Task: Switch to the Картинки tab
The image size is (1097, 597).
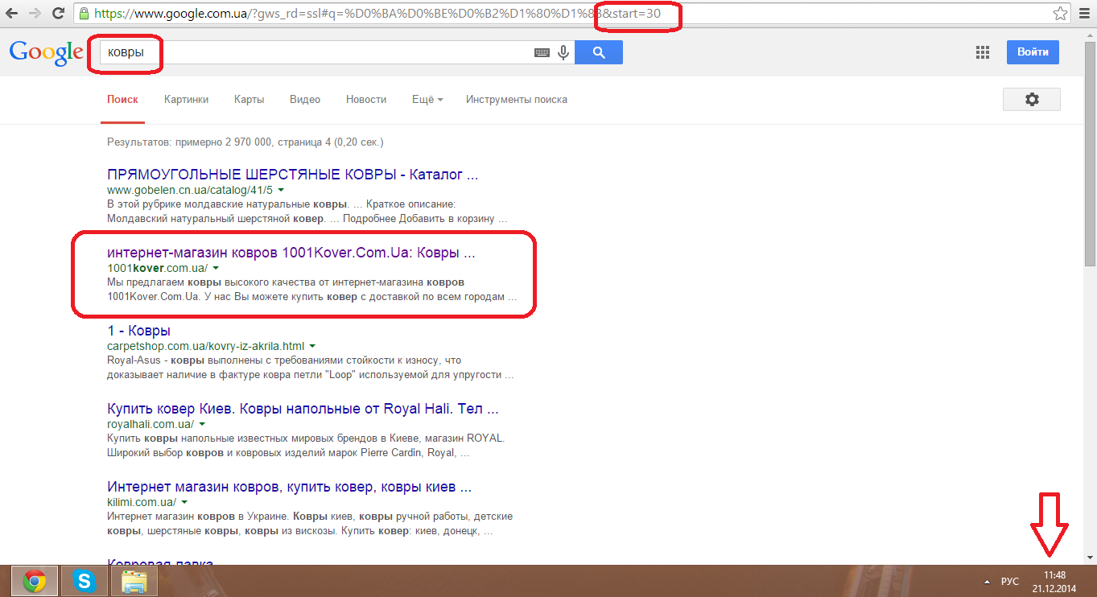Action: (x=186, y=100)
